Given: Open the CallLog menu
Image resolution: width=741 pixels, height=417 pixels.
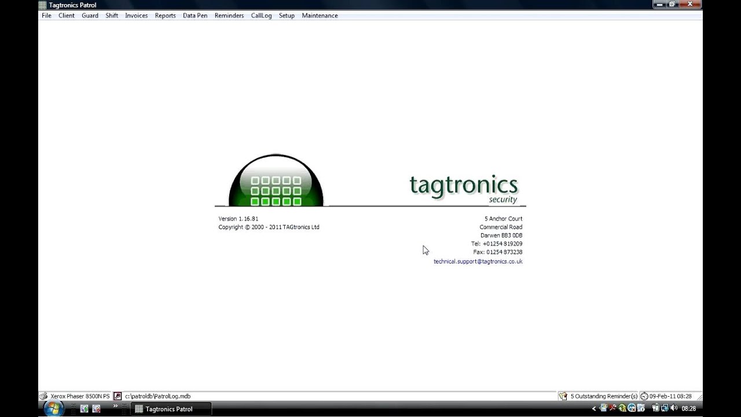Looking at the screenshot, I should click(261, 16).
